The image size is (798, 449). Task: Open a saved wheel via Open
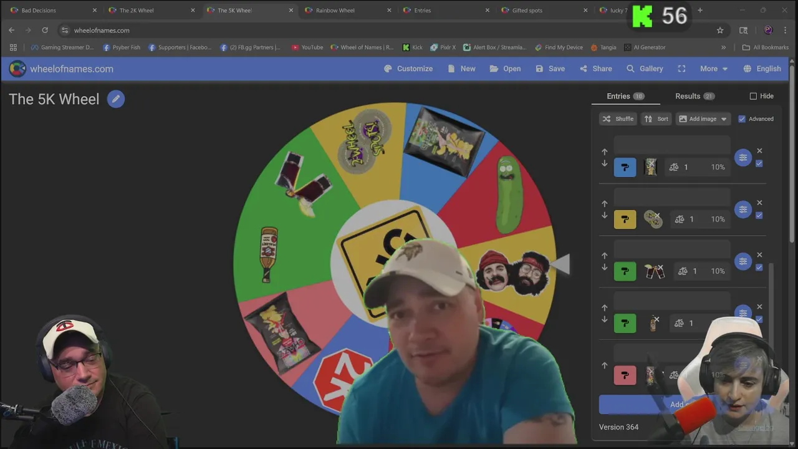pos(505,69)
